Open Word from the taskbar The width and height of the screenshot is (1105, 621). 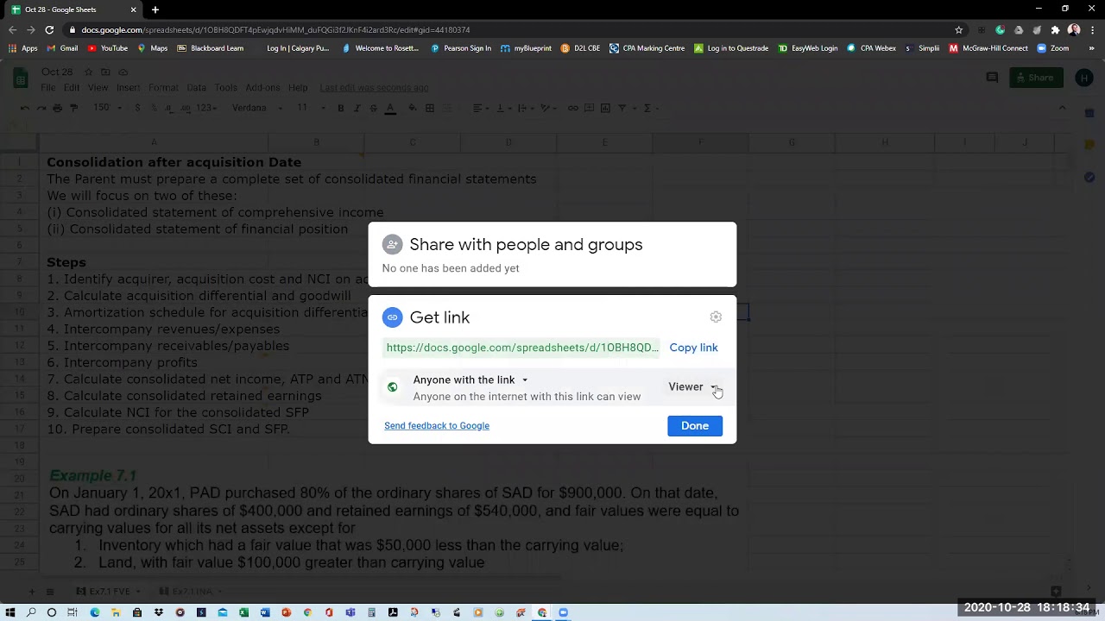coord(265,612)
